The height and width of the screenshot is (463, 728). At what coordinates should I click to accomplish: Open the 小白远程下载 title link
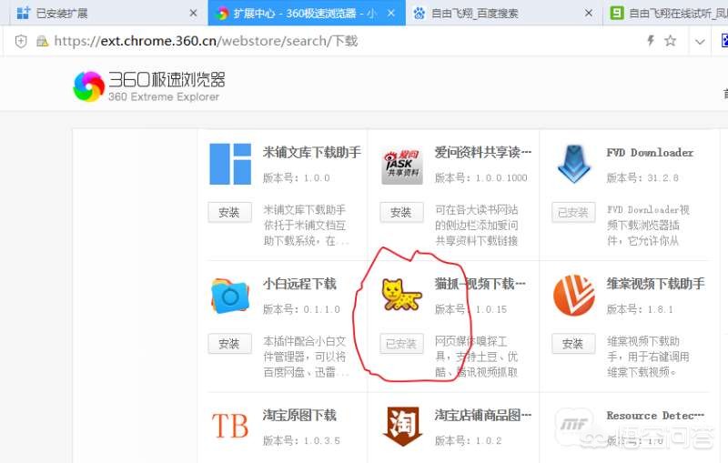[299, 284]
